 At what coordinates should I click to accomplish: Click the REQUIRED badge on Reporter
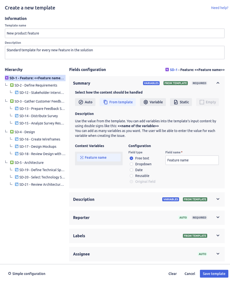coord(199,218)
